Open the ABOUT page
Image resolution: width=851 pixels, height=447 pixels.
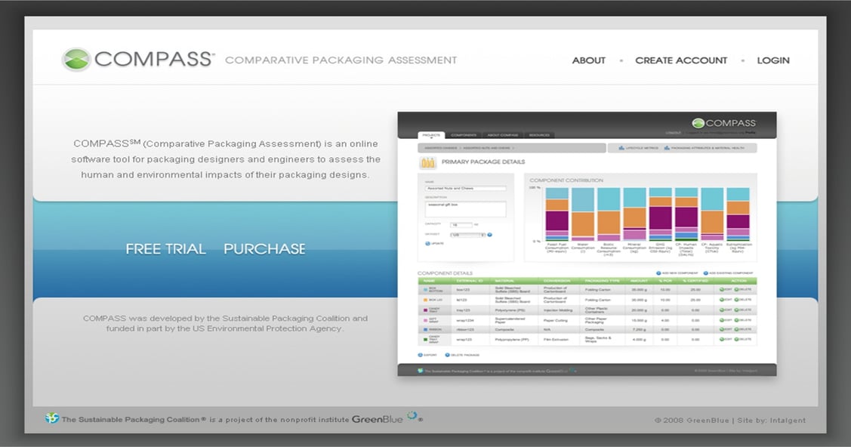point(588,60)
